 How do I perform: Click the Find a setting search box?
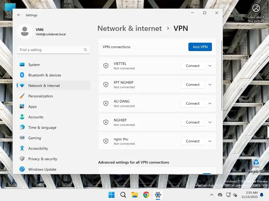54,50
